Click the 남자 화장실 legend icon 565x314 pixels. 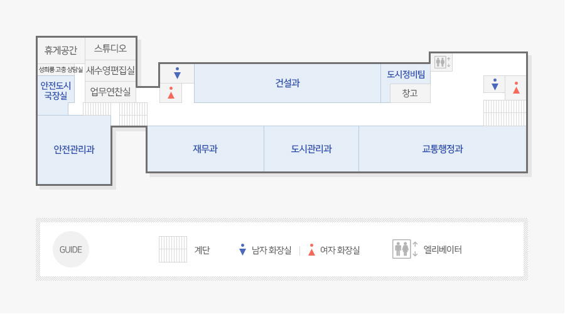pyautogui.click(x=242, y=249)
